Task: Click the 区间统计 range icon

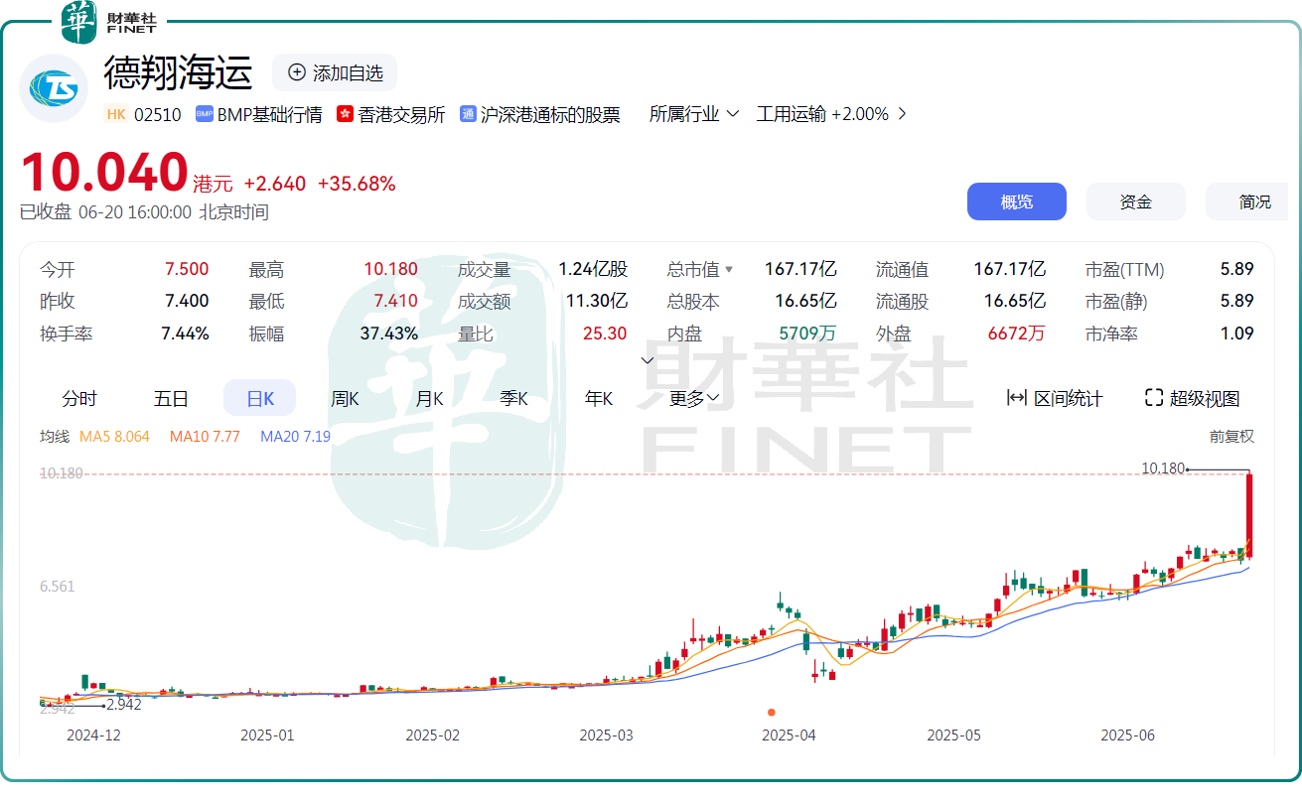Action: pos(1016,398)
